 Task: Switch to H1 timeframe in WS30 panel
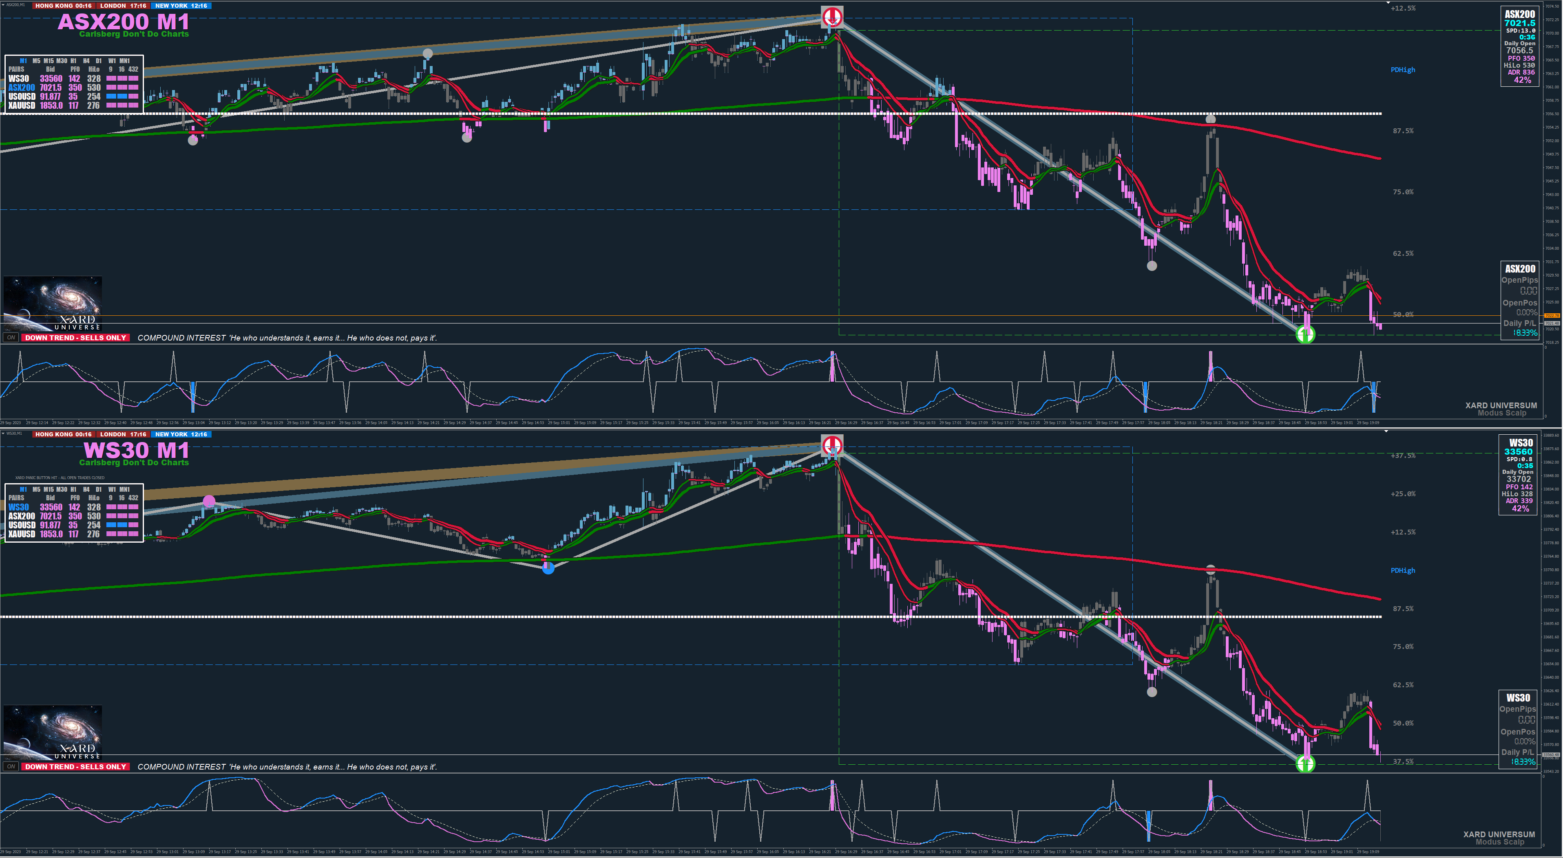[x=73, y=490]
